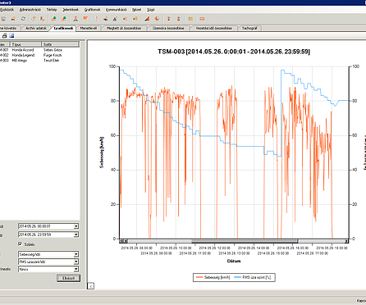Open the Súgó help menu
The height and width of the screenshot is (305, 366).
point(151,10)
